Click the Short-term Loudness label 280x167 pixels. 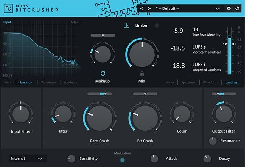pyautogui.click(x=207, y=52)
